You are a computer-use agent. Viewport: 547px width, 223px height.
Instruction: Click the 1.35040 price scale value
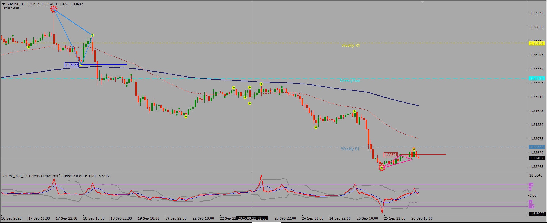(x=536, y=97)
